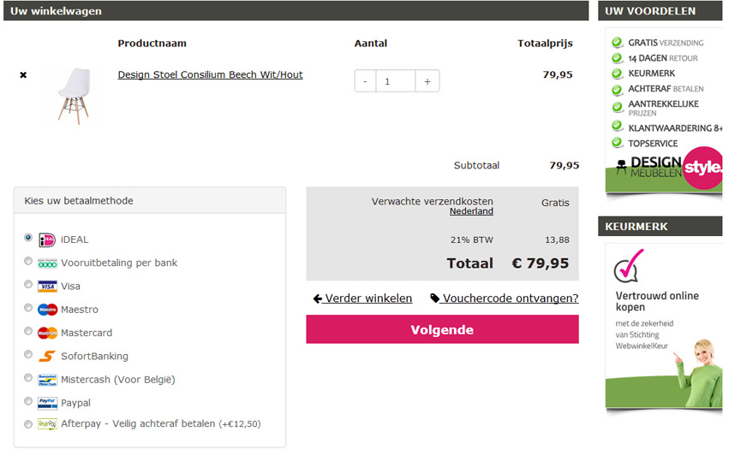Open the Nederland shipping country link
Viewport: 729px width, 455px height.
[471, 211]
